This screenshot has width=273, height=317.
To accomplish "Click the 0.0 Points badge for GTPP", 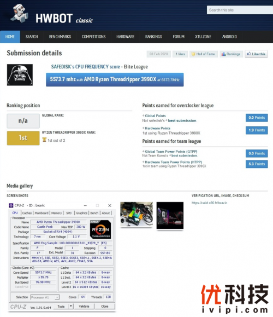I will 257,153.
